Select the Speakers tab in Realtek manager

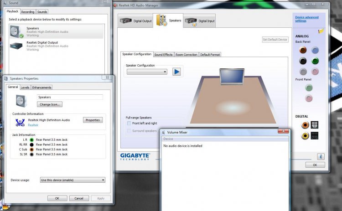coord(168,20)
